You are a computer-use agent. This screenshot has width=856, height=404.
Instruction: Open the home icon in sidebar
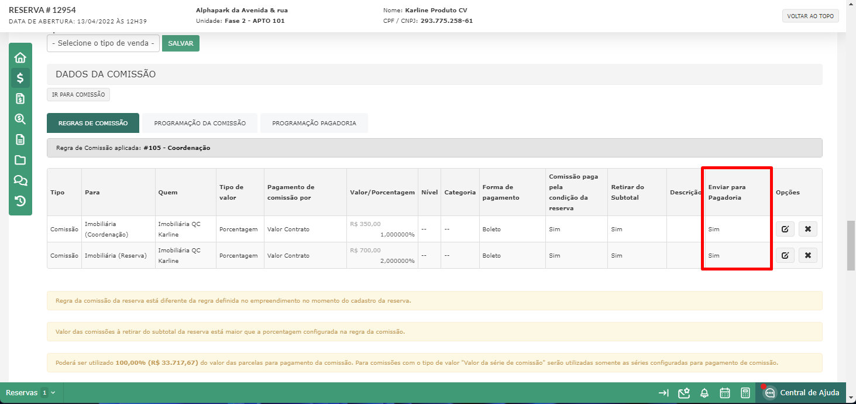(20, 57)
